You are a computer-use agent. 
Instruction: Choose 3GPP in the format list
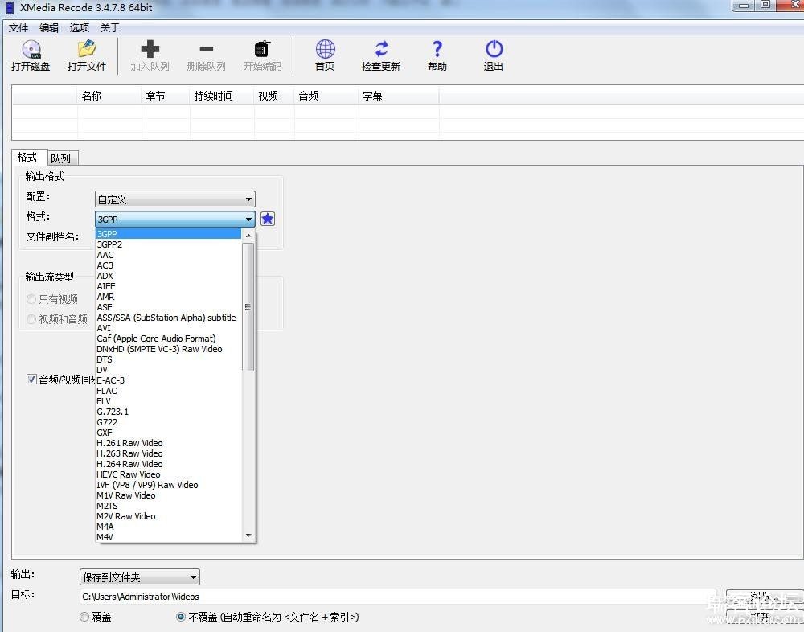pyautogui.click(x=168, y=234)
